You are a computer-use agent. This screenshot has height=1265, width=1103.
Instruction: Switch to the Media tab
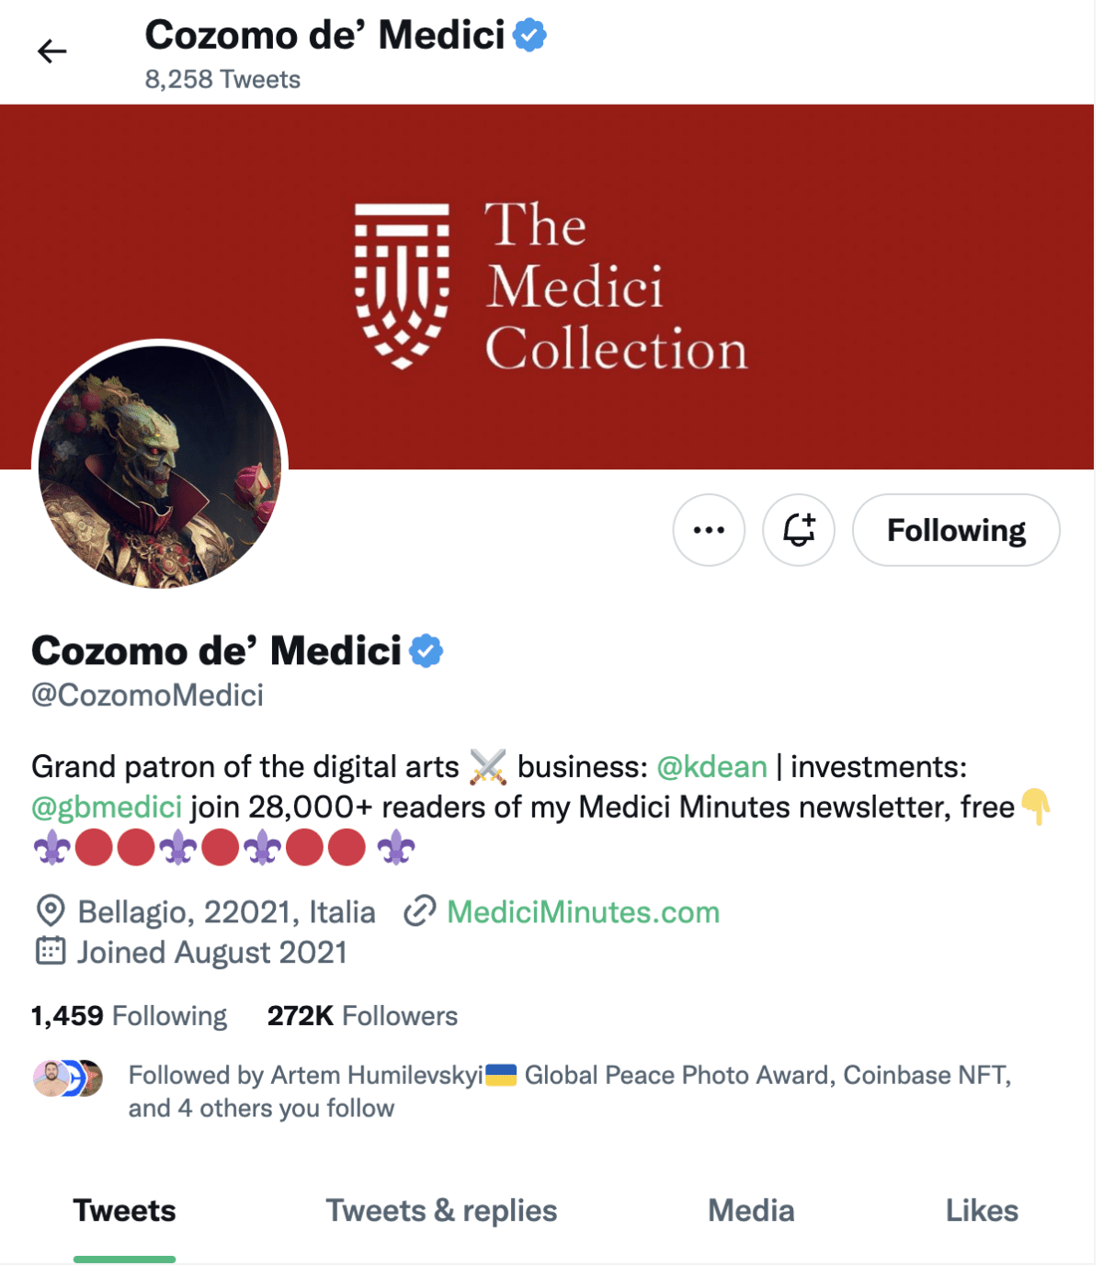point(750,1211)
